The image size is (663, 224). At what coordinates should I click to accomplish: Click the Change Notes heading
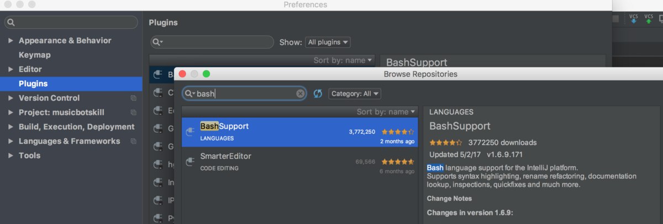pyautogui.click(x=449, y=199)
